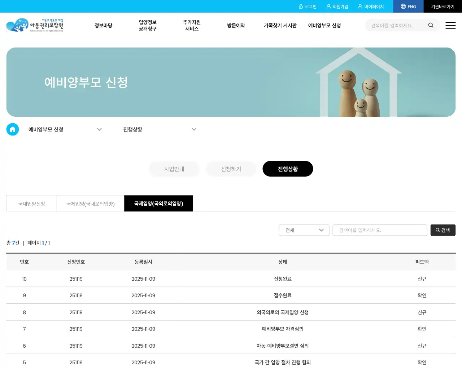462x369 pixels.
Task: Click the 사업안내 button
Action: [x=174, y=169]
